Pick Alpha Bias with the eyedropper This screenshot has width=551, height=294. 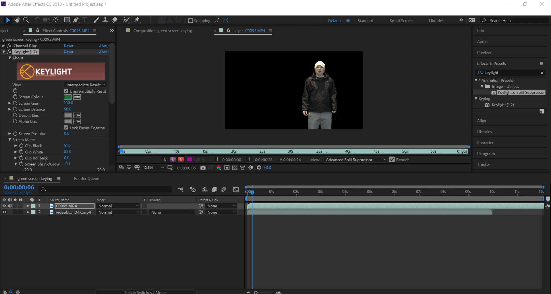(x=77, y=122)
